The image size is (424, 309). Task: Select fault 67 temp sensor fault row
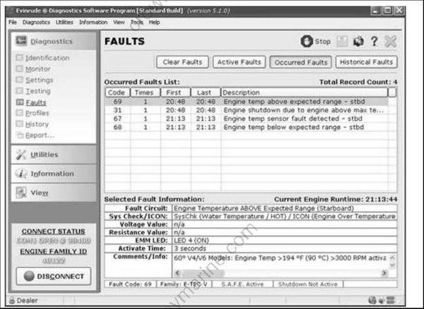(x=247, y=119)
